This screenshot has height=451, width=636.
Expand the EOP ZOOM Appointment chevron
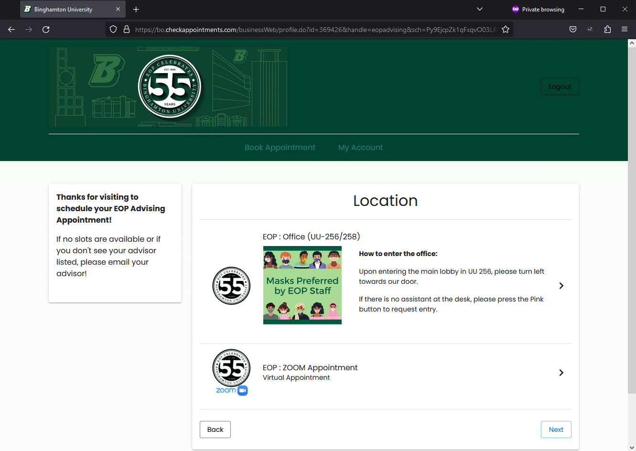(561, 373)
